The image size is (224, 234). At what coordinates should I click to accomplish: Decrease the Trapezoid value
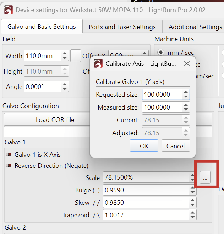pyautogui.click(x=192, y=217)
